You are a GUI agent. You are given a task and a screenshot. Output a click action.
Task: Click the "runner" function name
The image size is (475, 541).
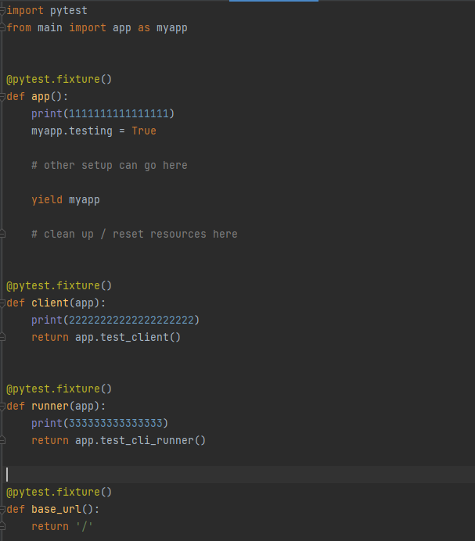pos(50,406)
